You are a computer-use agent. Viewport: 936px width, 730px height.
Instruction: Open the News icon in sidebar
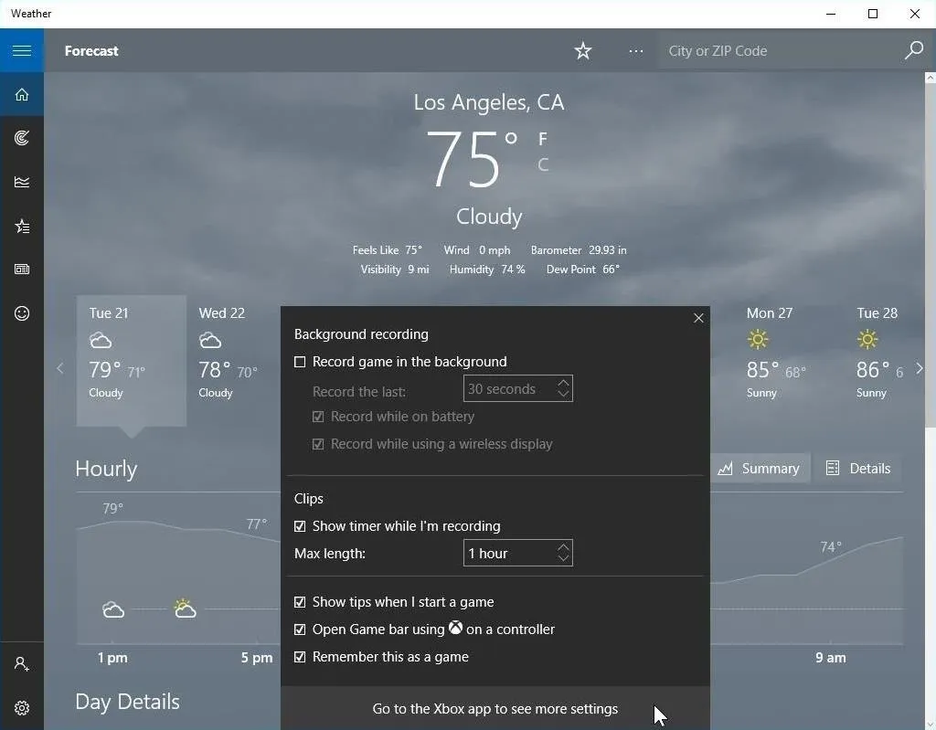22,270
